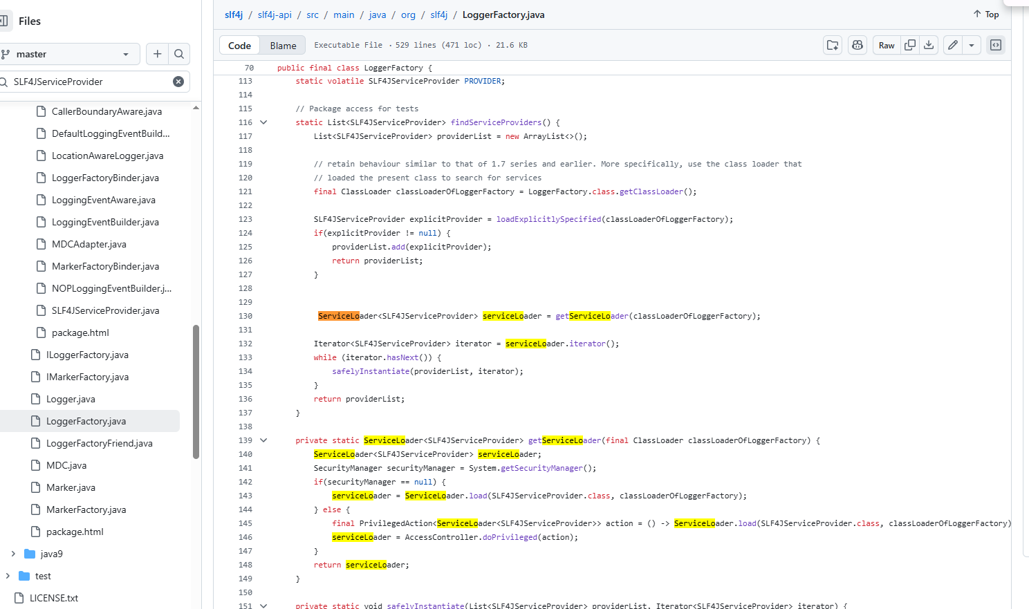Go to src breadcrumb folder
This screenshot has height=609, width=1029.
pos(313,15)
